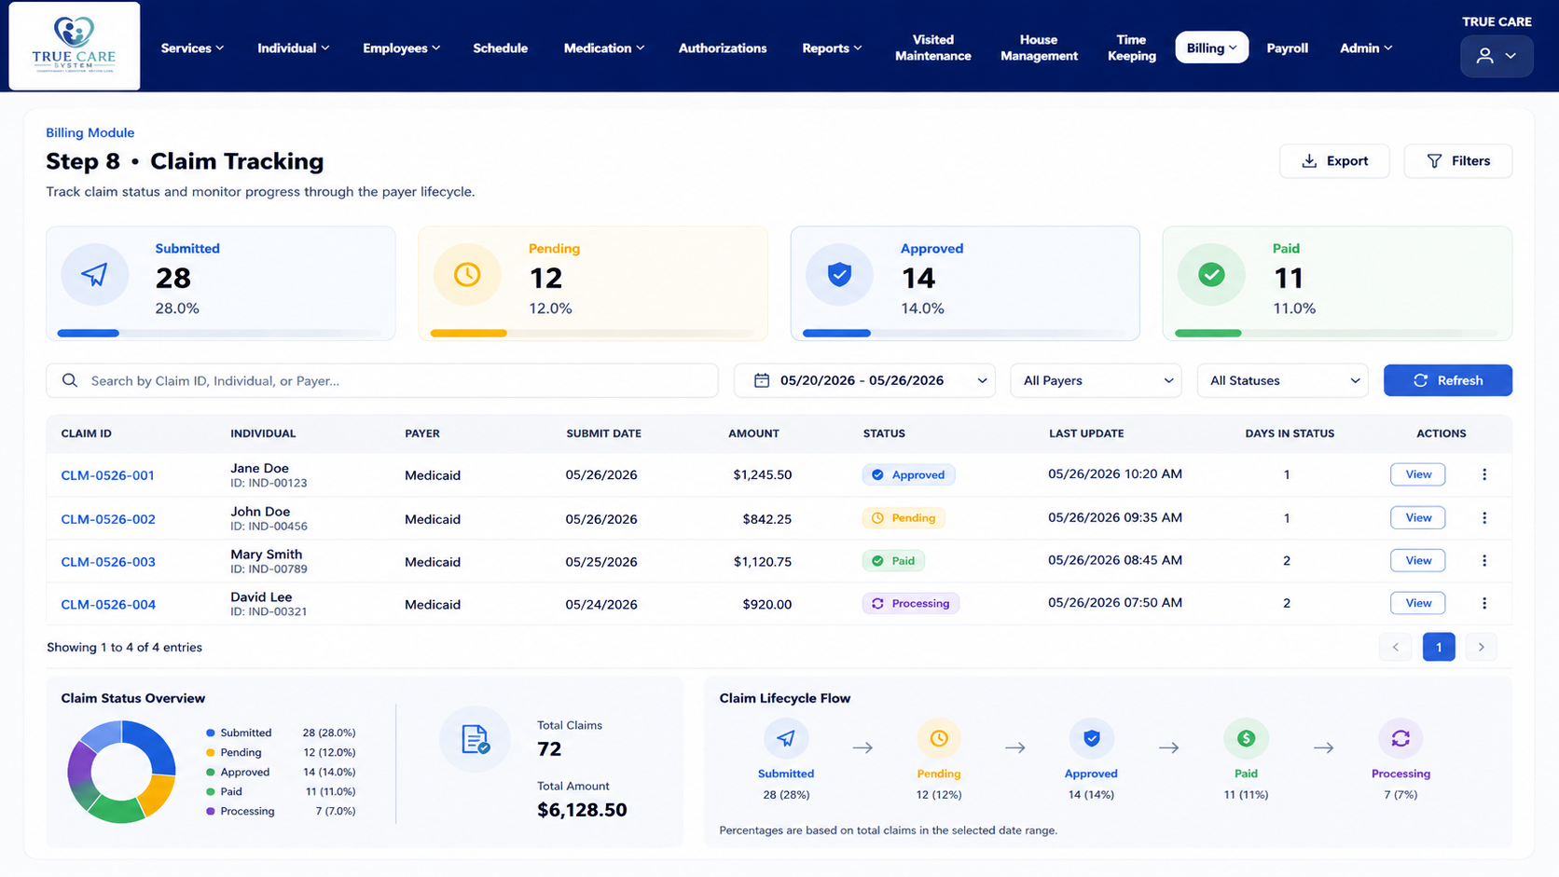
Task: Click the Approved shield card icon
Action: [x=839, y=274]
